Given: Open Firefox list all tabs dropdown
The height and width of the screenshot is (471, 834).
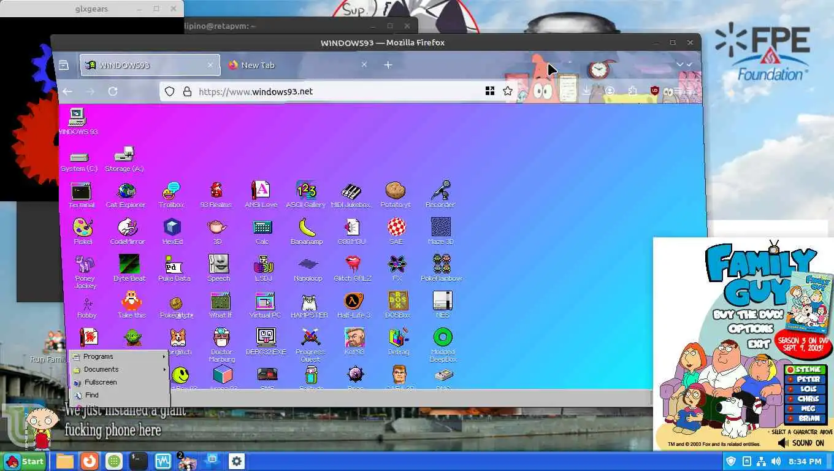Looking at the screenshot, I should pos(679,64).
